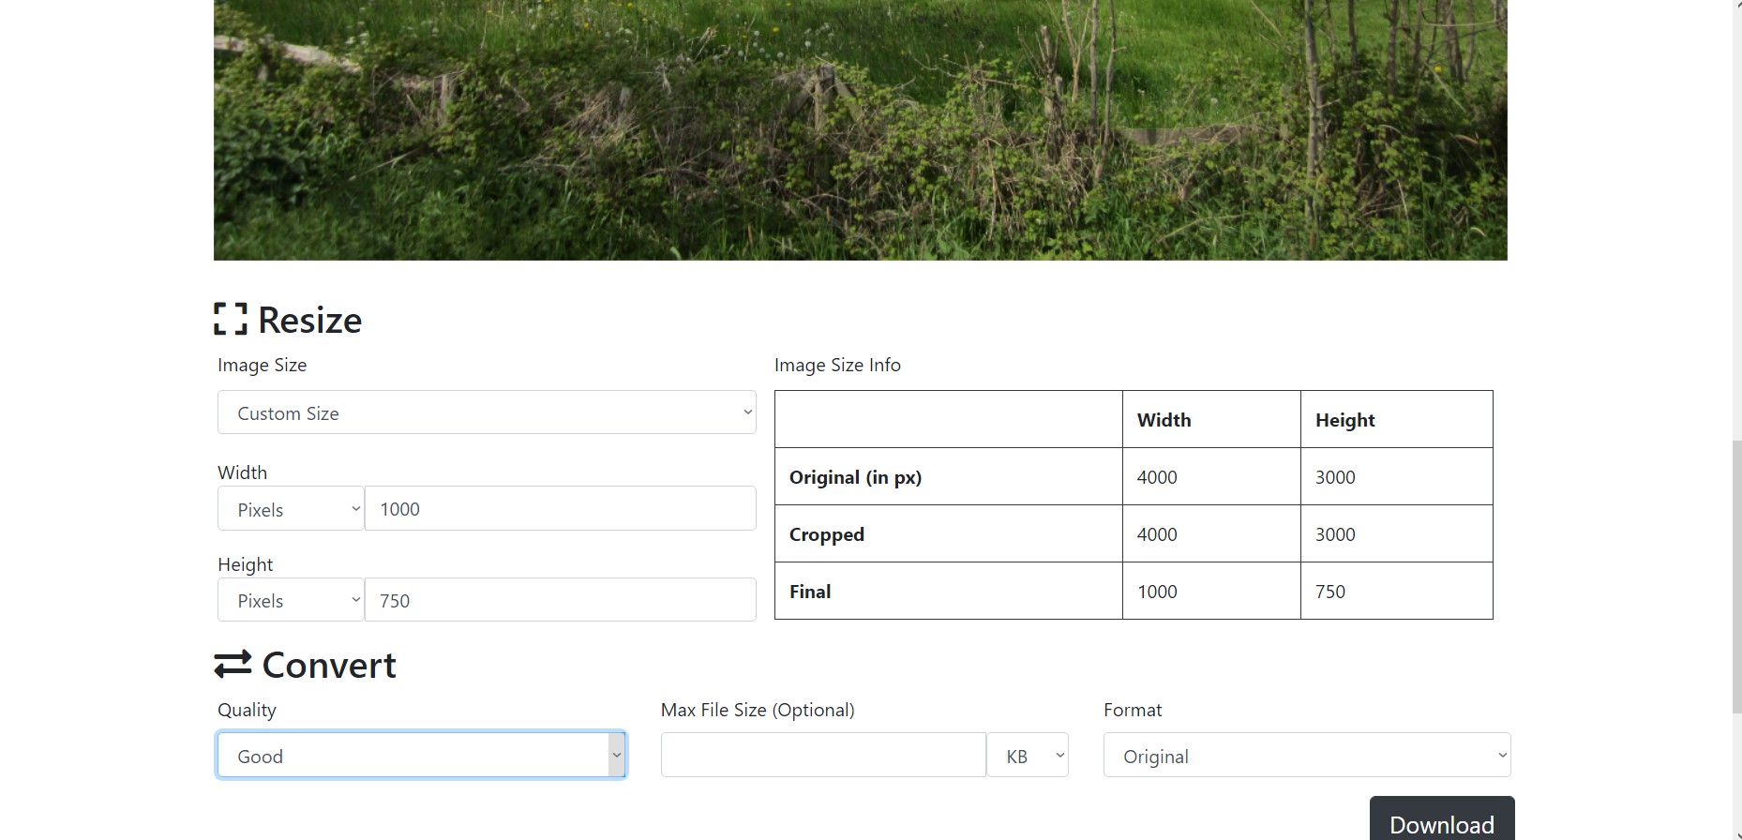This screenshot has width=1742, height=840.
Task: Click the landscape image preview
Action: click(x=861, y=130)
